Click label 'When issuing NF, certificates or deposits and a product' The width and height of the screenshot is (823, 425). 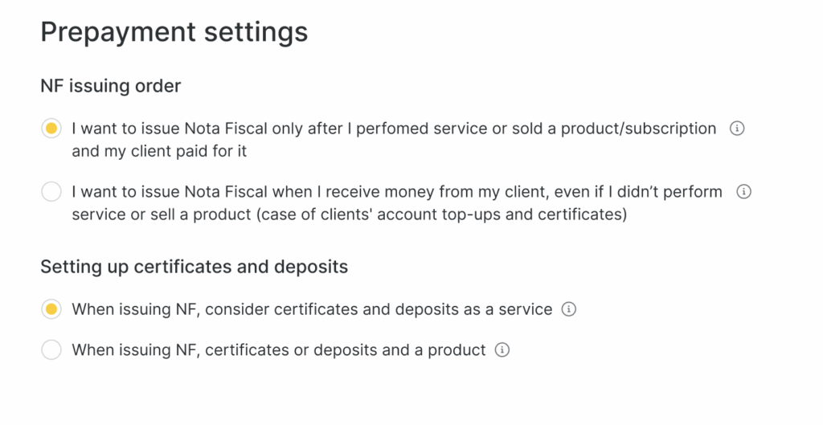click(279, 350)
